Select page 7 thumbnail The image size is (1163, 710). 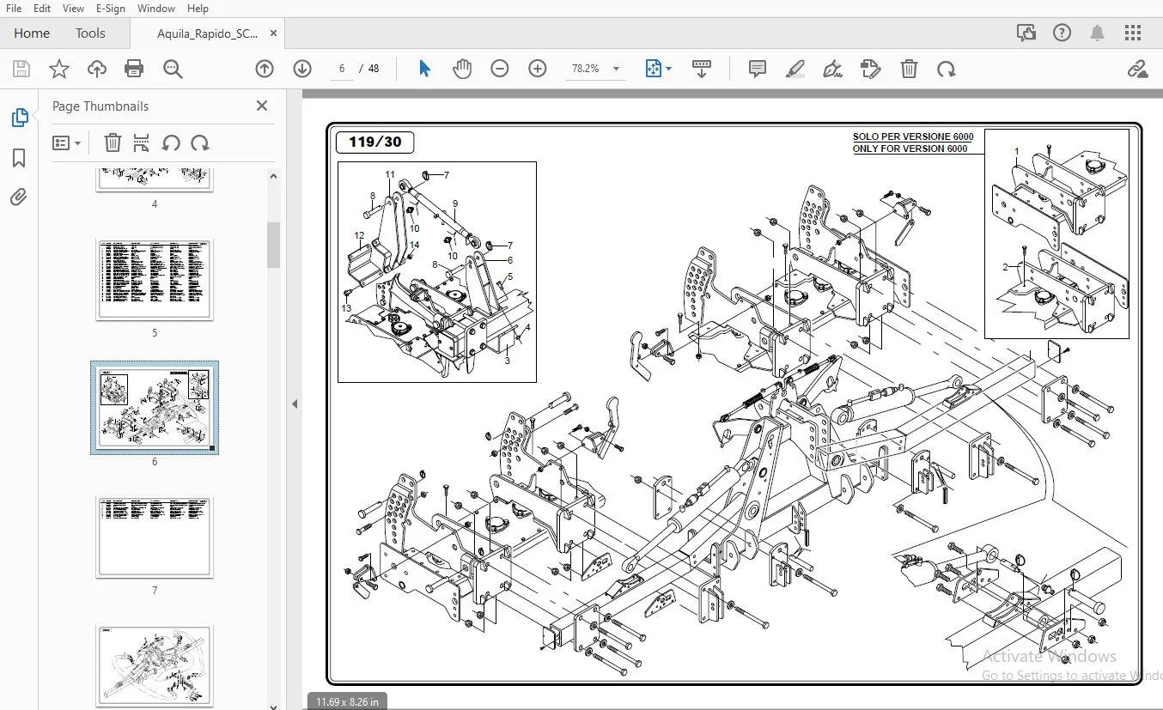coord(155,537)
